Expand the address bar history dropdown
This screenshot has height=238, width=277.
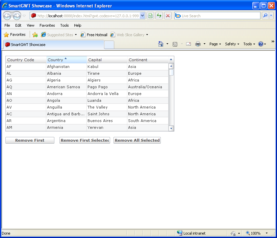(143, 16)
